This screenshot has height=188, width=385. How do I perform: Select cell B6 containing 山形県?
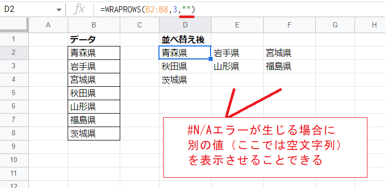[94, 106]
